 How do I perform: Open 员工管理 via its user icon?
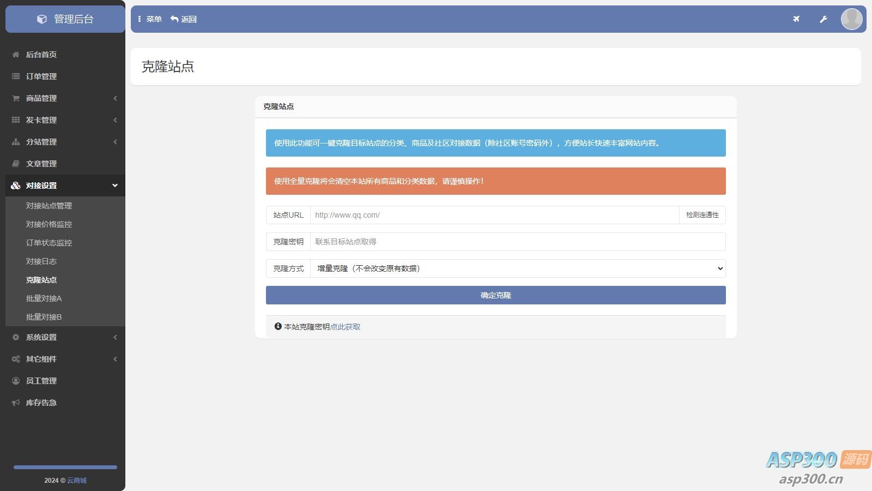(16, 381)
